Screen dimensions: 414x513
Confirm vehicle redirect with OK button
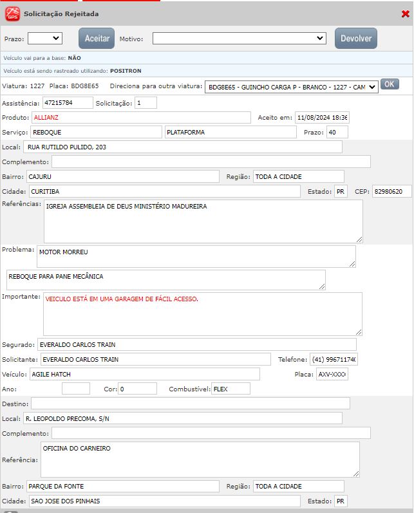(x=390, y=84)
